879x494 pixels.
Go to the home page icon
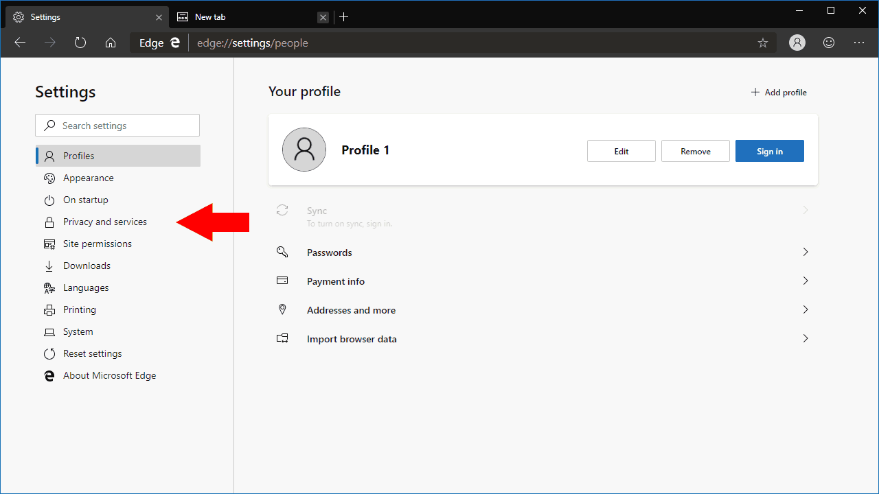[x=111, y=43]
